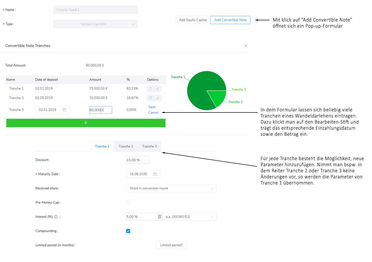Close the Convertible Note Tranches dialog
The height and width of the screenshot is (262, 372).
(x=246, y=46)
